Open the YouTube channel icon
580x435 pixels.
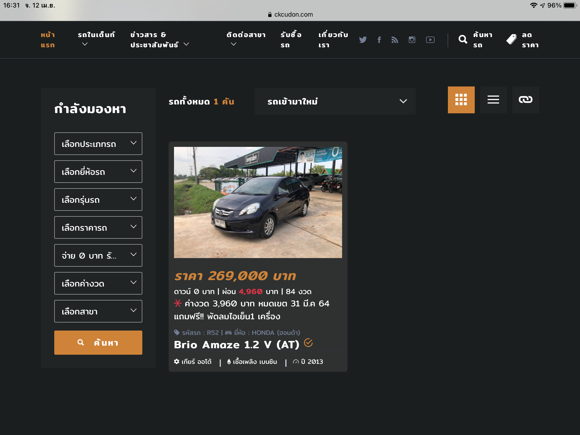(x=430, y=40)
